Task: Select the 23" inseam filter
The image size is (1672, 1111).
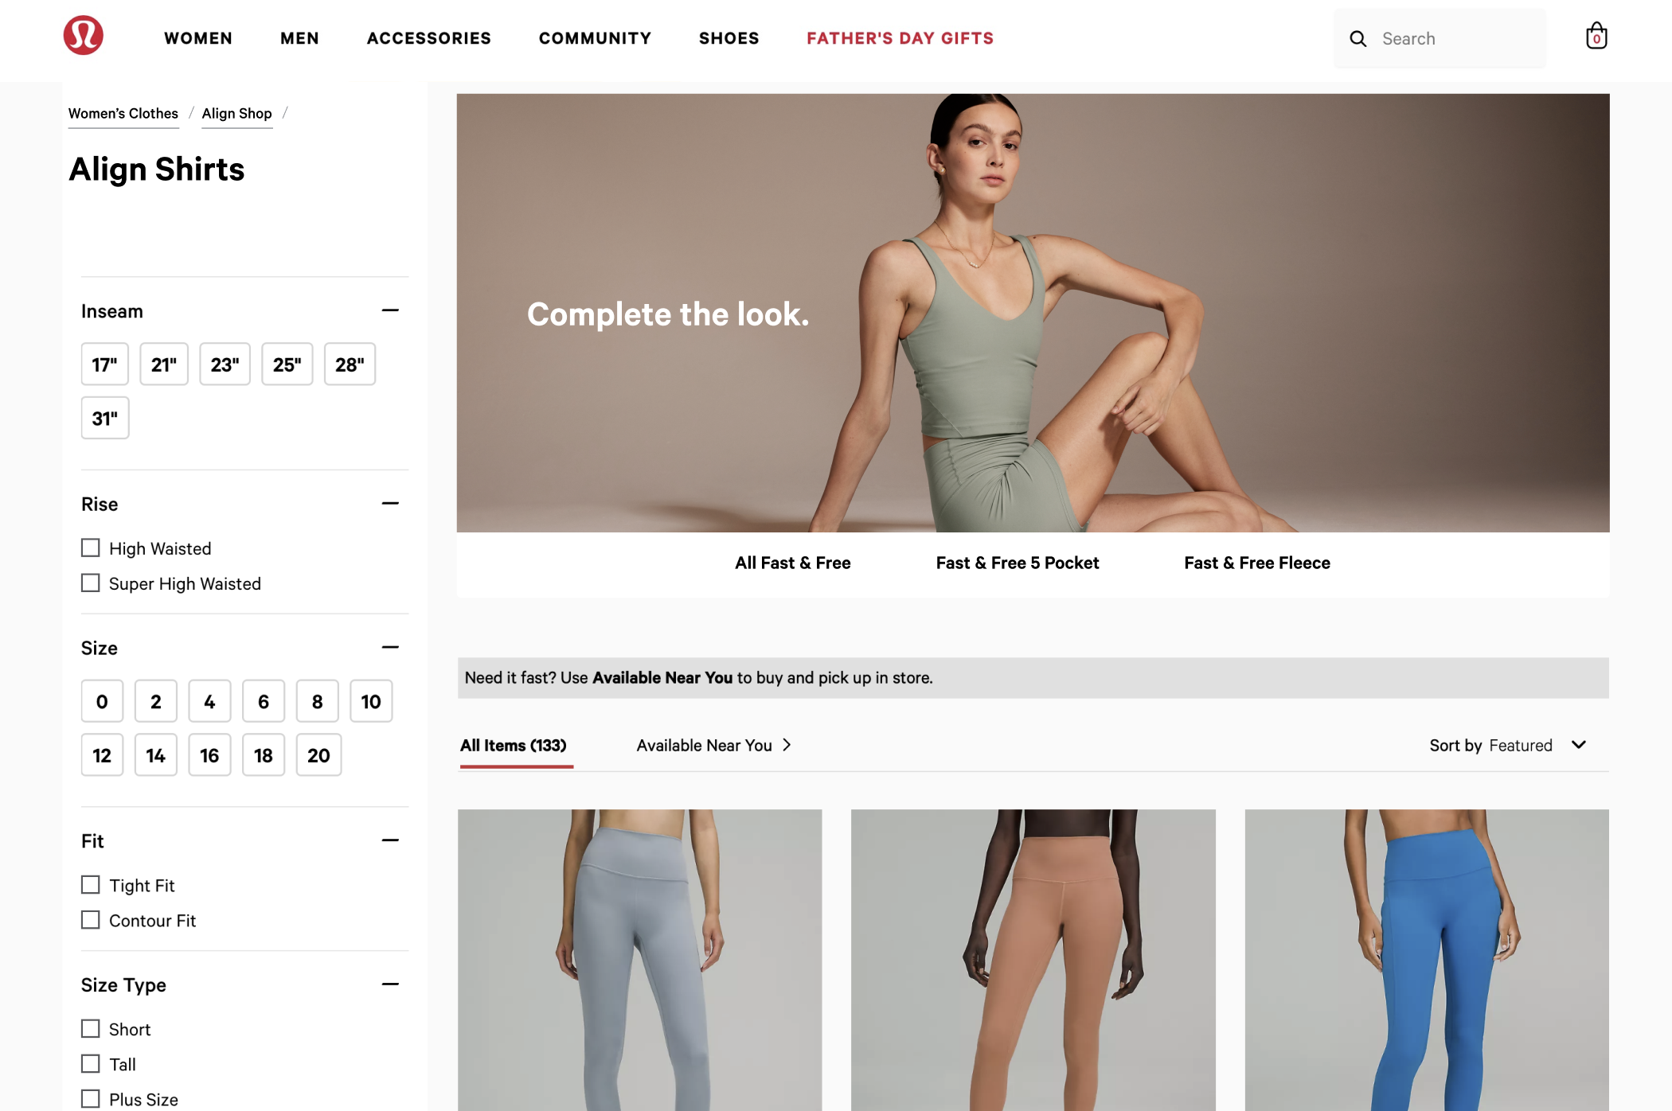Action: point(225,364)
